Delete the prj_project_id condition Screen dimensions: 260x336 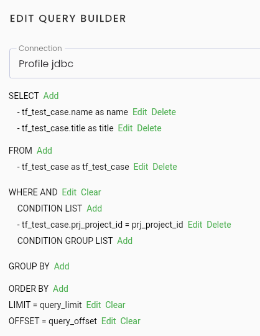[x=219, y=225]
